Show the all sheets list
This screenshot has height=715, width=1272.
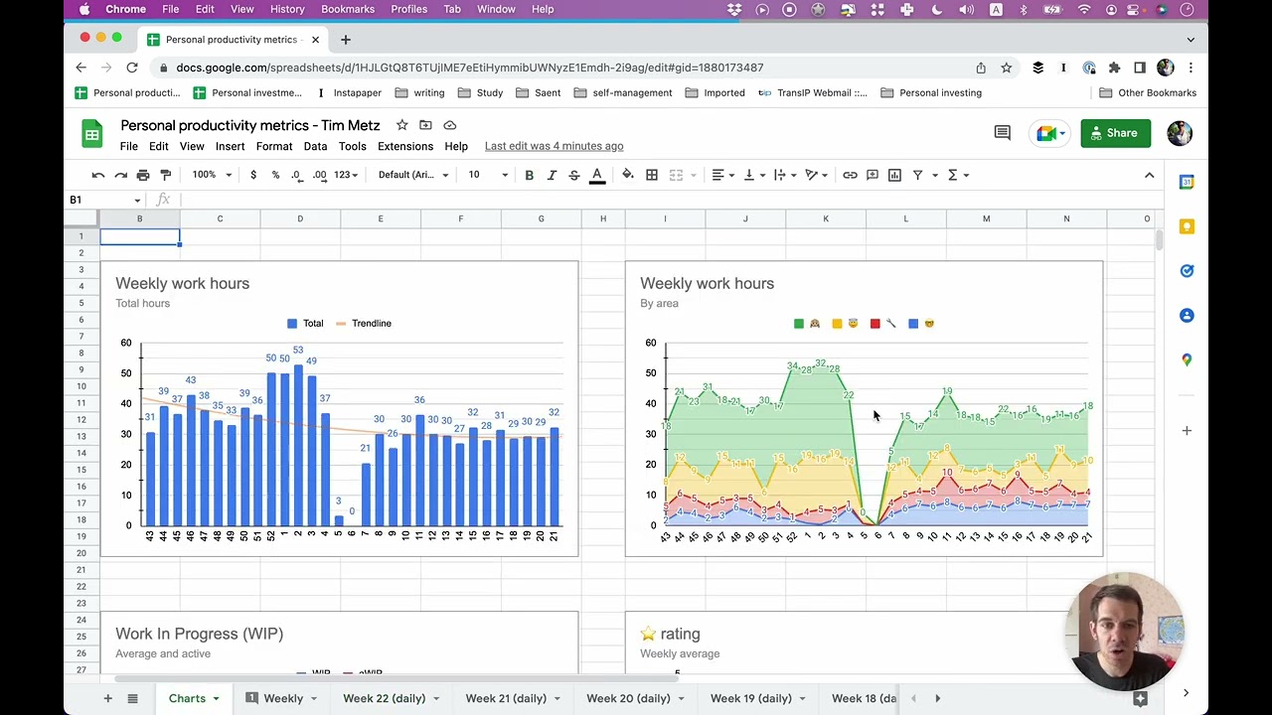(132, 698)
